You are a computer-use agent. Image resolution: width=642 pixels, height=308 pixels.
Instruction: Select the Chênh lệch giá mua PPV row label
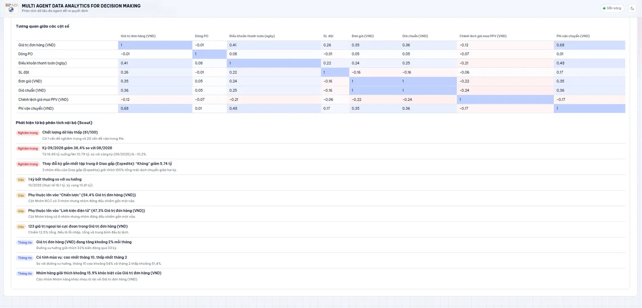[43, 100]
